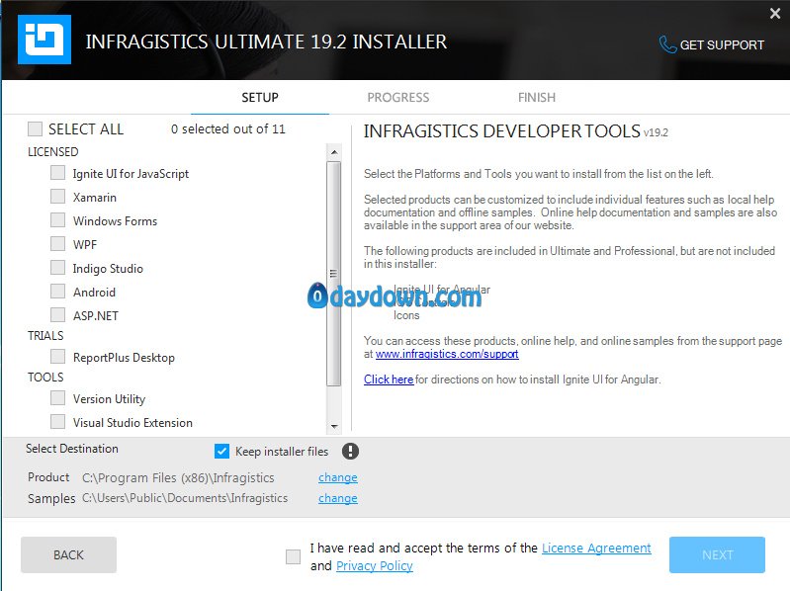Click the TOOLS section heading
The height and width of the screenshot is (591, 790).
pyautogui.click(x=45, y=378)
